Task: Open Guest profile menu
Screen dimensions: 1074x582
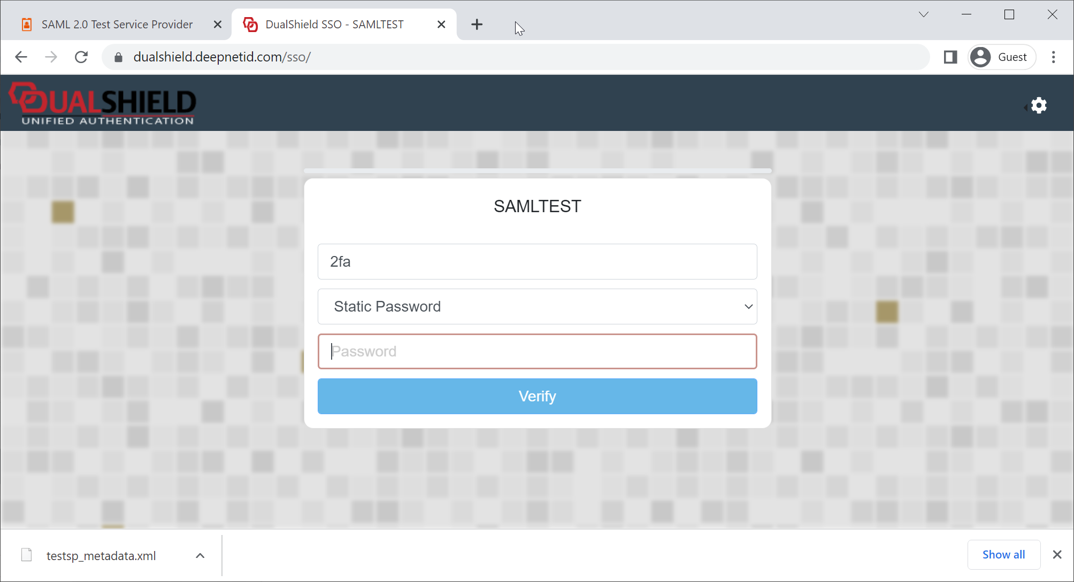Action: coord(1002,57)
